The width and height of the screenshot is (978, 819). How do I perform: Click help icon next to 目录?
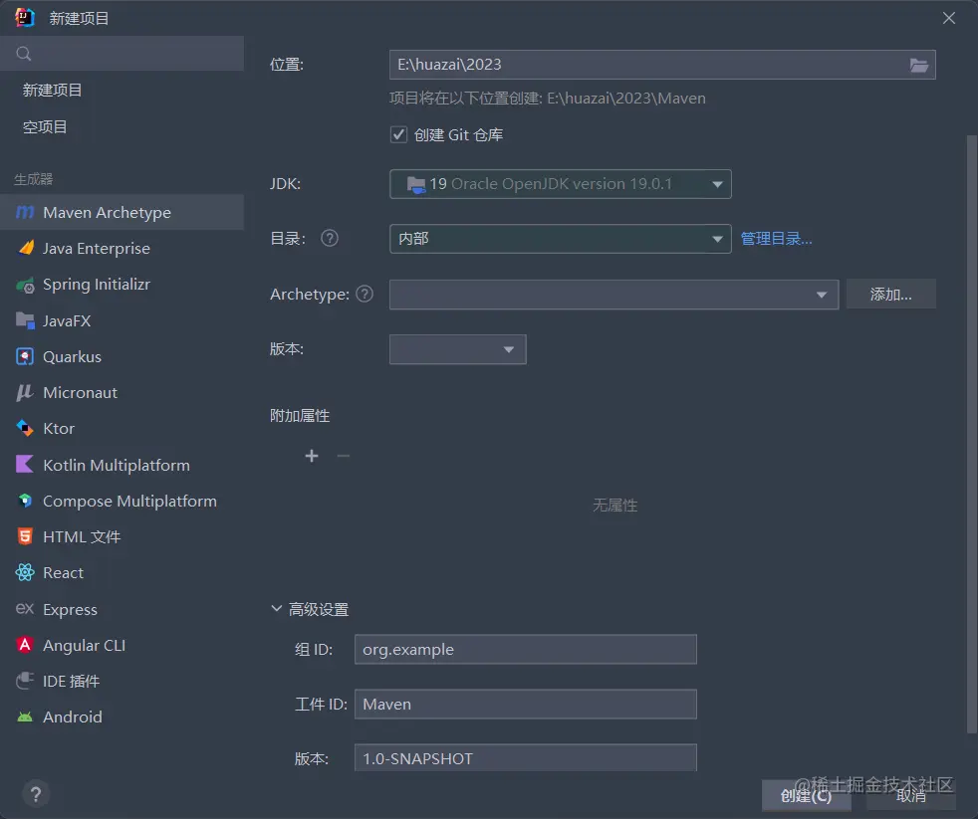point(330,238)
